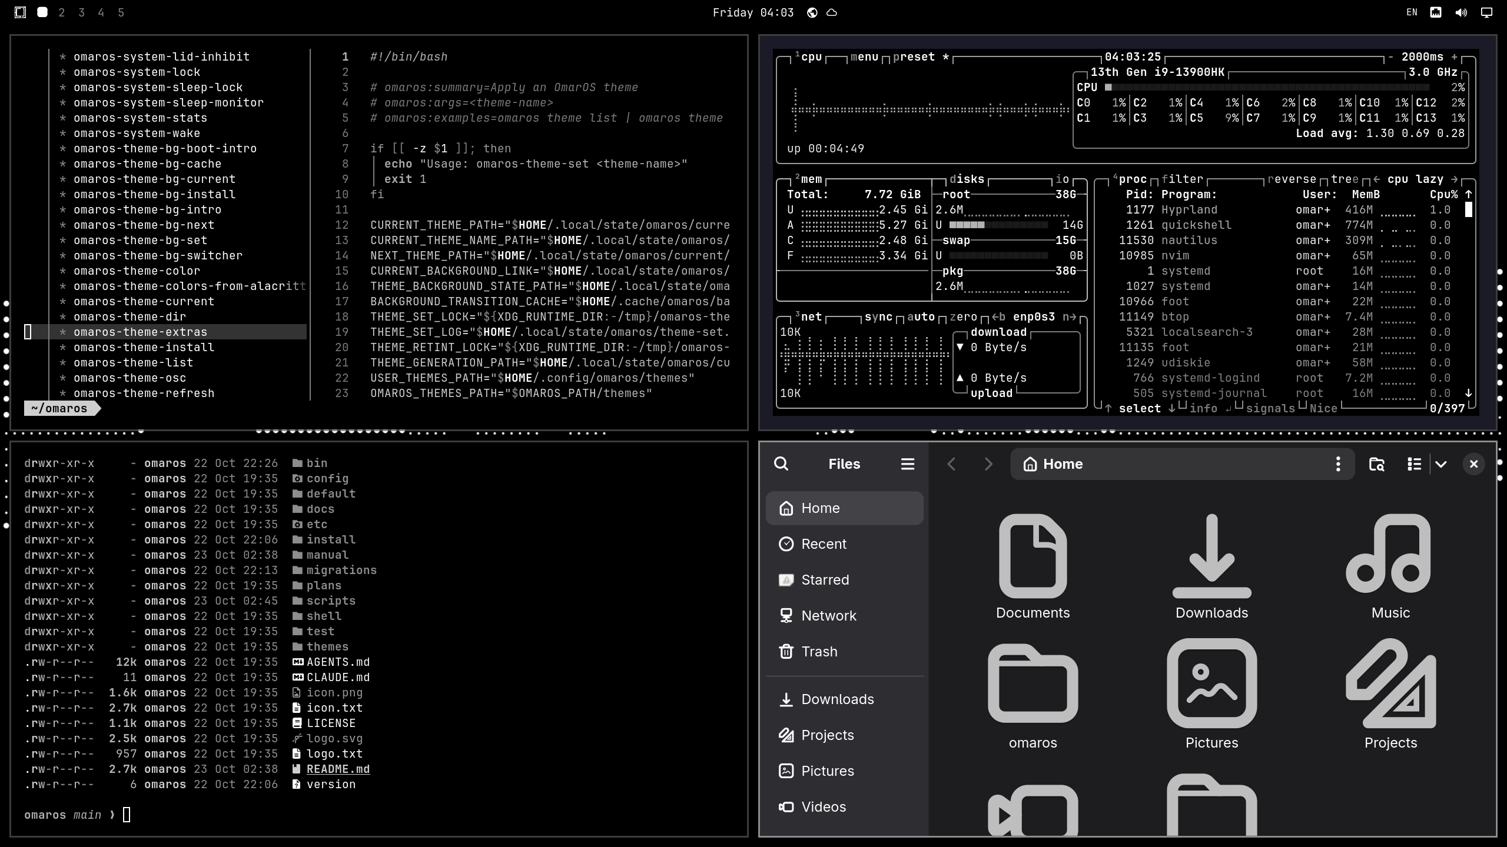The height and width of the screenshot is (847, 1507).
Task: Toggle reverse sorting in btop proc
Action: pos(1292,179)
